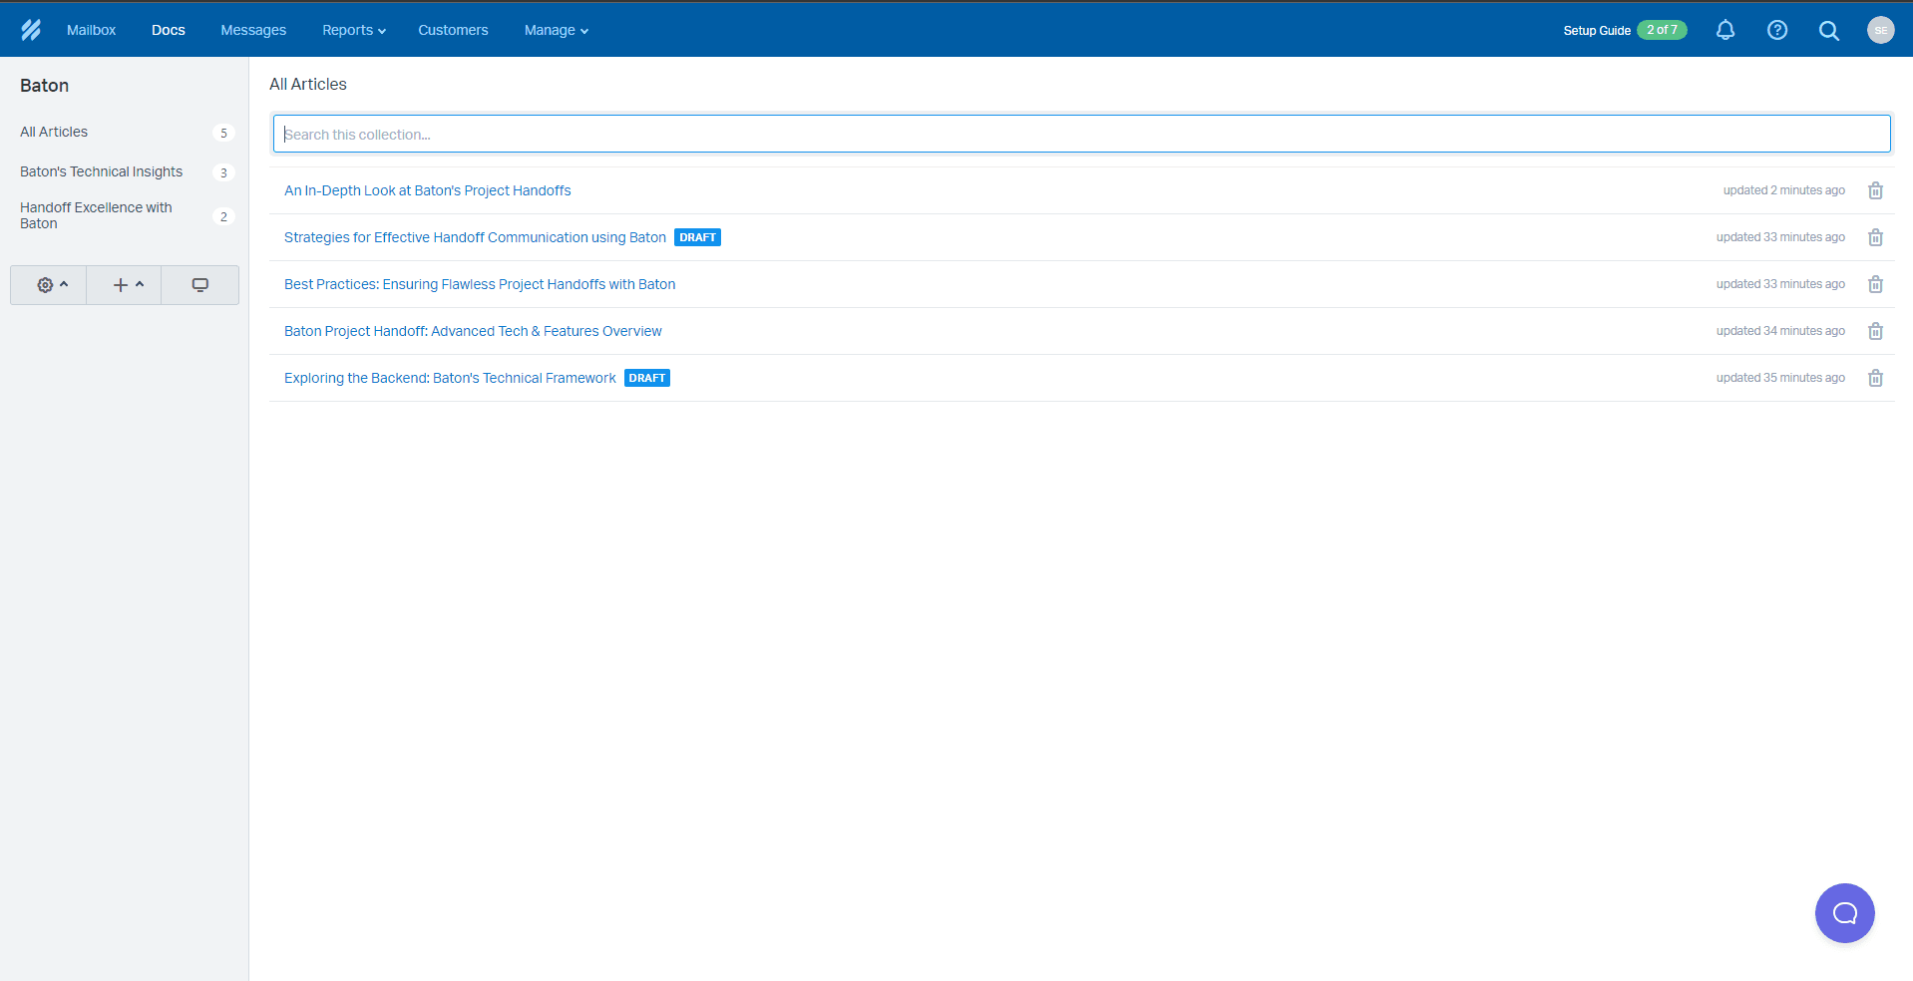The image size is (1913, 981).
Task: Click 'updated 34 minutes ago' timestamp
Action: tap(1780, 331)
